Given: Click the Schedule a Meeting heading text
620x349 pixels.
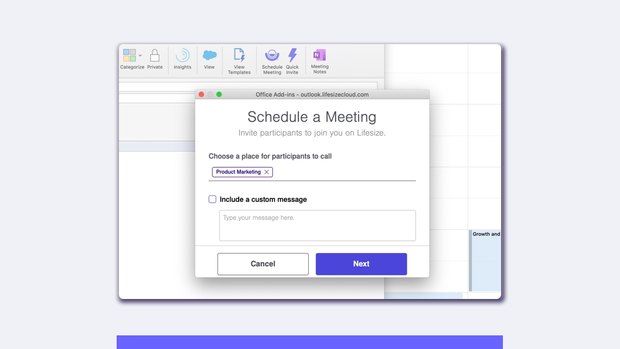Looking at the screenshot, I should click(x=312, y=117).
